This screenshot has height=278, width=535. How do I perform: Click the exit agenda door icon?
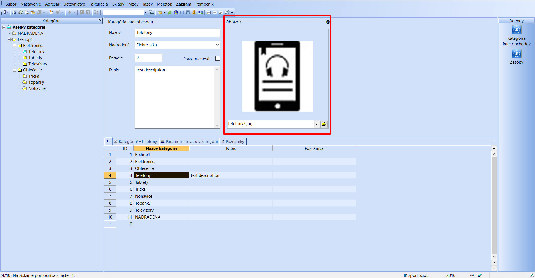[6, 12]
